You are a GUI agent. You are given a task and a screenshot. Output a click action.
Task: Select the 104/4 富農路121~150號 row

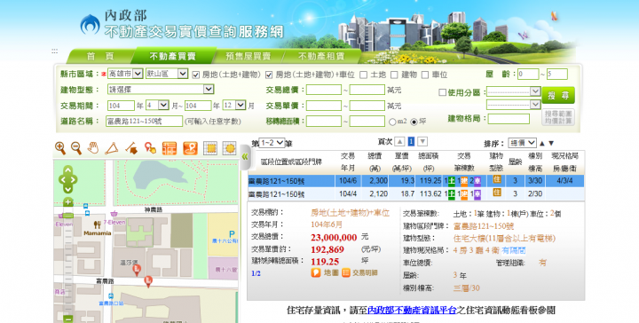(x=416, y=193)
